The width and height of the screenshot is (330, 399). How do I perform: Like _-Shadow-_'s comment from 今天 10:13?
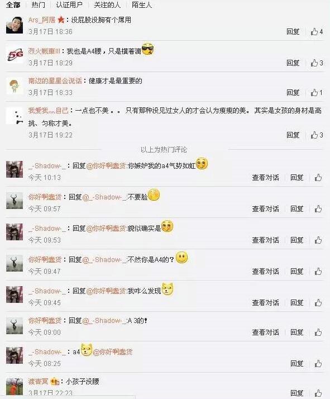318,178
